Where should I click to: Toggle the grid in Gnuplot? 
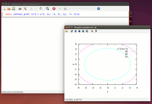pyautogui.click(x=75, y=31)
